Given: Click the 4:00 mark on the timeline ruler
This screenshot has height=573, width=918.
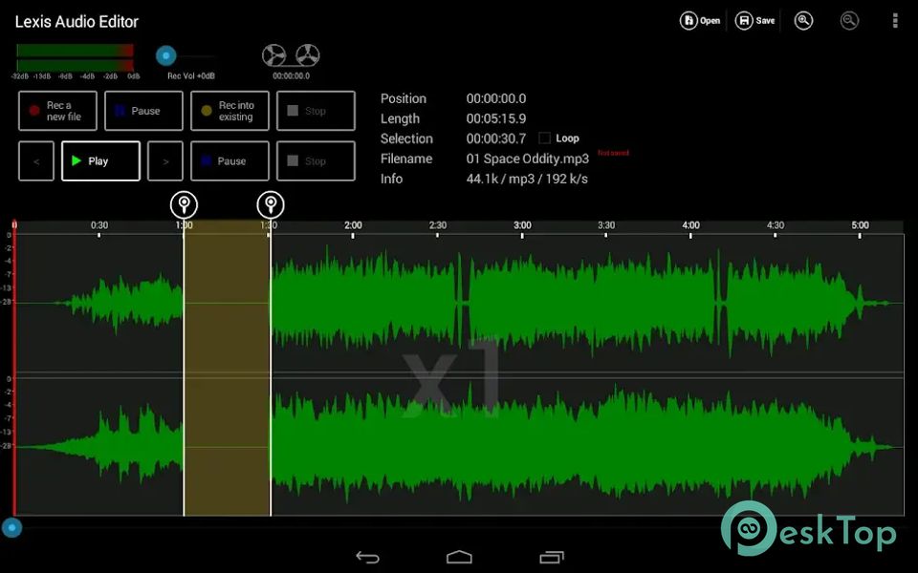Looking at the screenshot, I should click(690, 225).
